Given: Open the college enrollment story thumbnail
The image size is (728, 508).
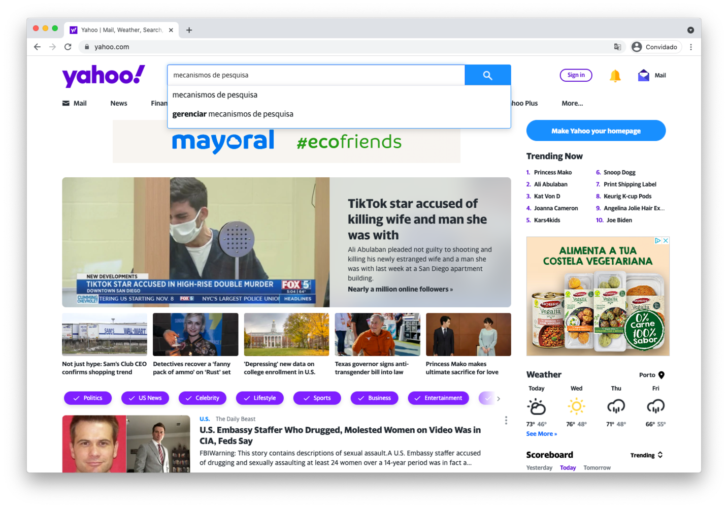Looking at the screenshot, I should [x=286, y=334].
